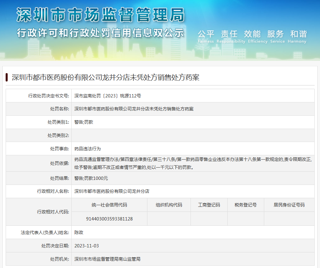Select the 警告;罚款1000元 result

(91, 178)
